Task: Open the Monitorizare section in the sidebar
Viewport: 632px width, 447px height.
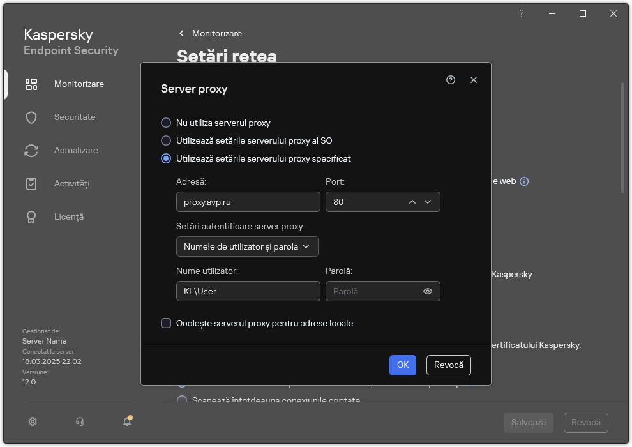Action: coord(79,84)
